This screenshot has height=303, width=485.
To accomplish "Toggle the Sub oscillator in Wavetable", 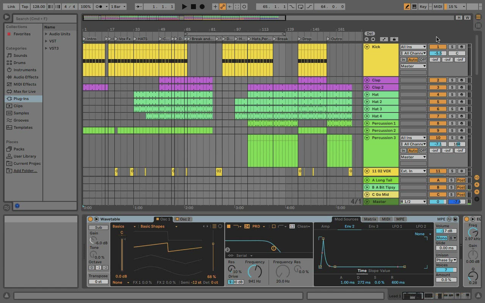I will click(x=99, y=227).
